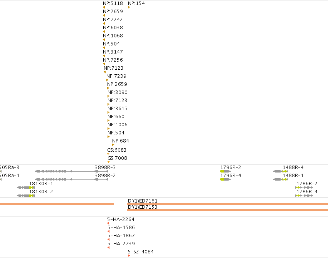Open the NP:3090 text label
The height and width of the screenshot is (258, 328).
click(118, 92)
